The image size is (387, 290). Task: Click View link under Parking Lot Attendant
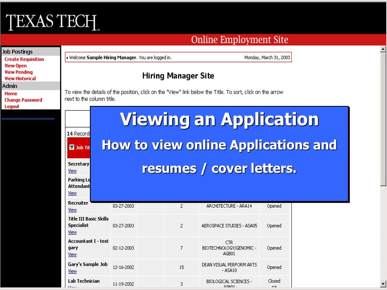point(72,193)
